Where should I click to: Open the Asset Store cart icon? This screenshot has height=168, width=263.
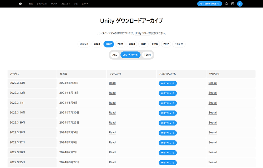[x=233, y=4]
